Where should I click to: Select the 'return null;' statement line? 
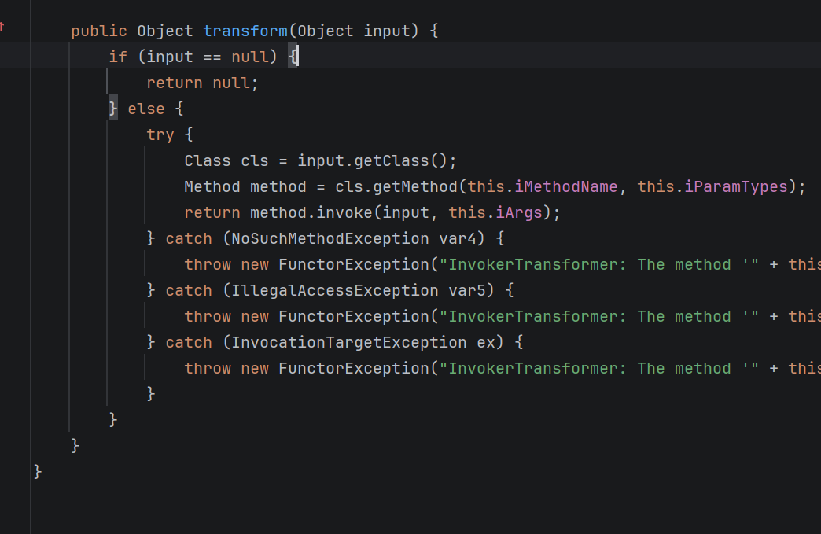coord(202,83)
